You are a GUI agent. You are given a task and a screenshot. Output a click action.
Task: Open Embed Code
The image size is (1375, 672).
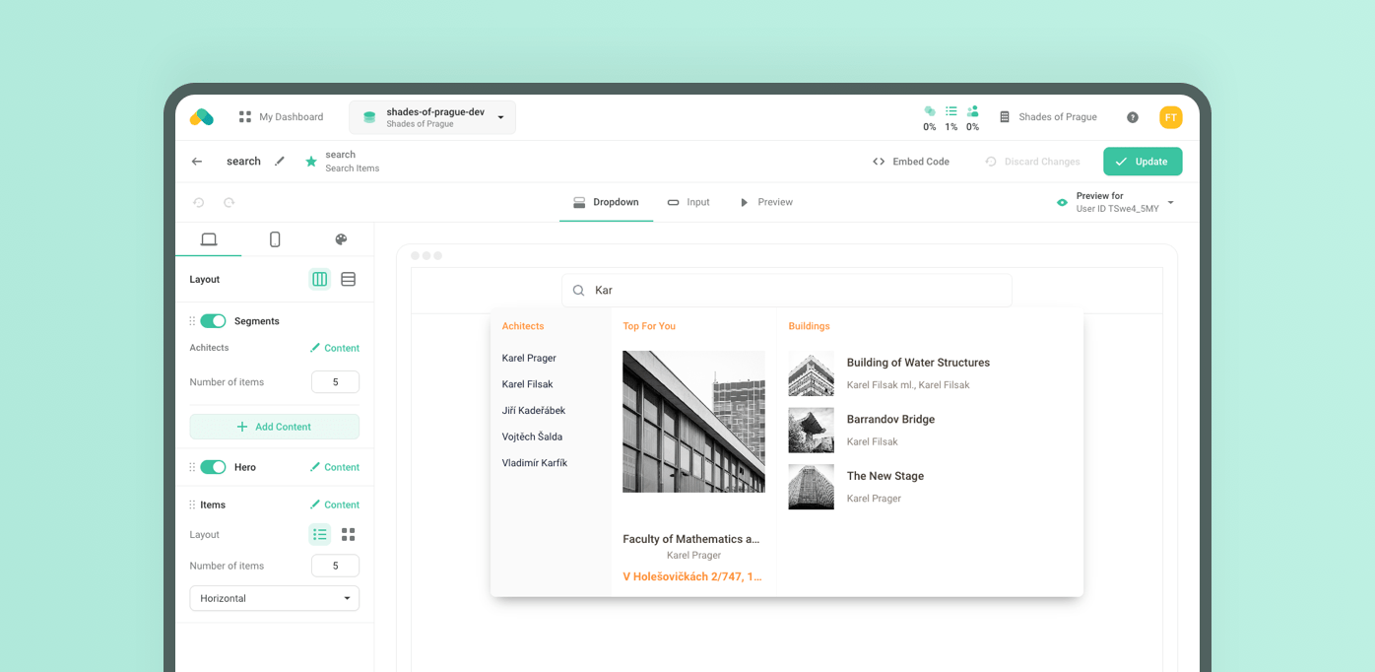click(x=911, y=162)
